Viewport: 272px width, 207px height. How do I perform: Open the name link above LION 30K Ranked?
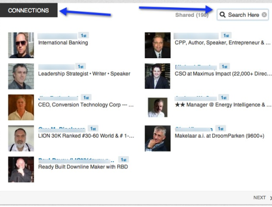[x=61, y=129]
